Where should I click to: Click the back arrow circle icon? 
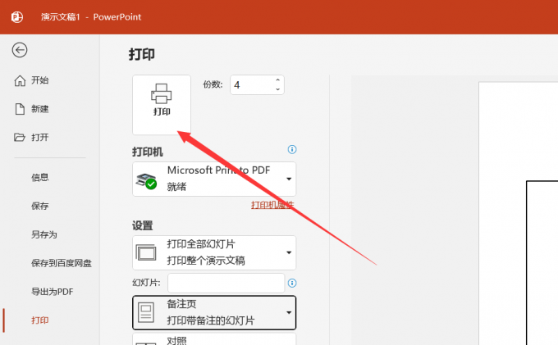pos(20,50)
